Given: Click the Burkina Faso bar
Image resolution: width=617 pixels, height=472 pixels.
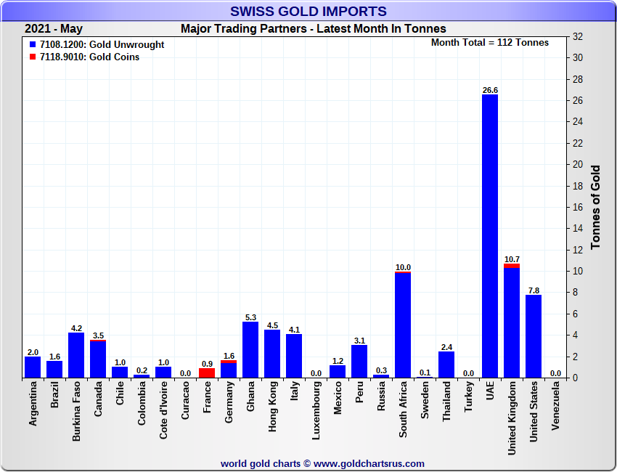Looking at the screenshot, I should pyautogui.click(x=76, y=355).
